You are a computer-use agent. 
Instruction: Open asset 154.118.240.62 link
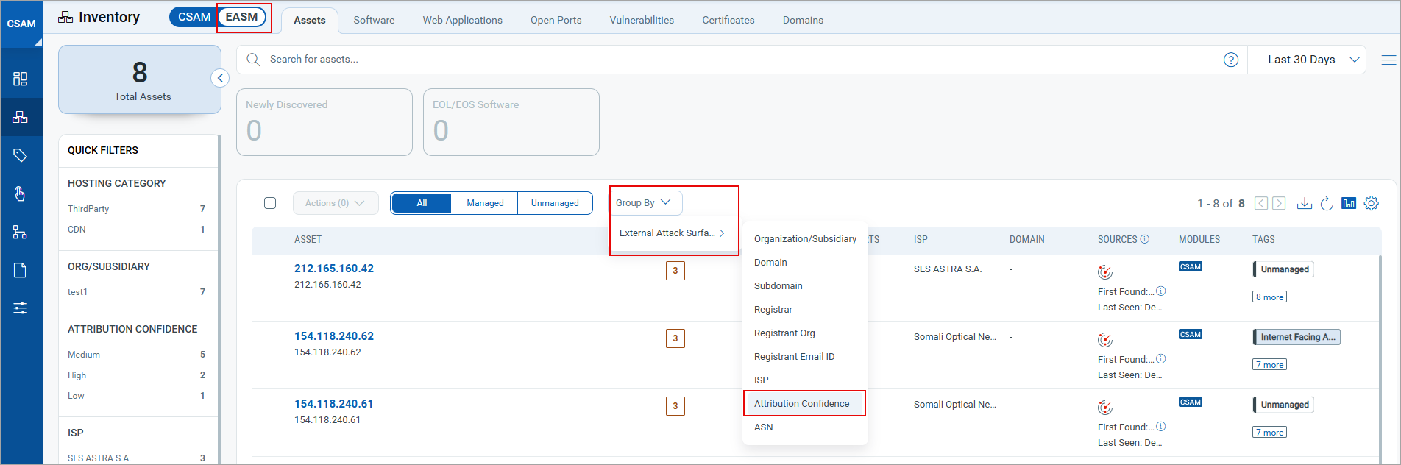pyautogui.click(x=334, y=336)
